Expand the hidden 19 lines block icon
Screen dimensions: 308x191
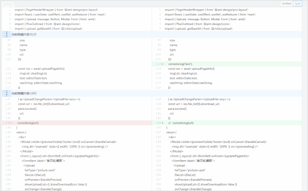tap(7, 93)
